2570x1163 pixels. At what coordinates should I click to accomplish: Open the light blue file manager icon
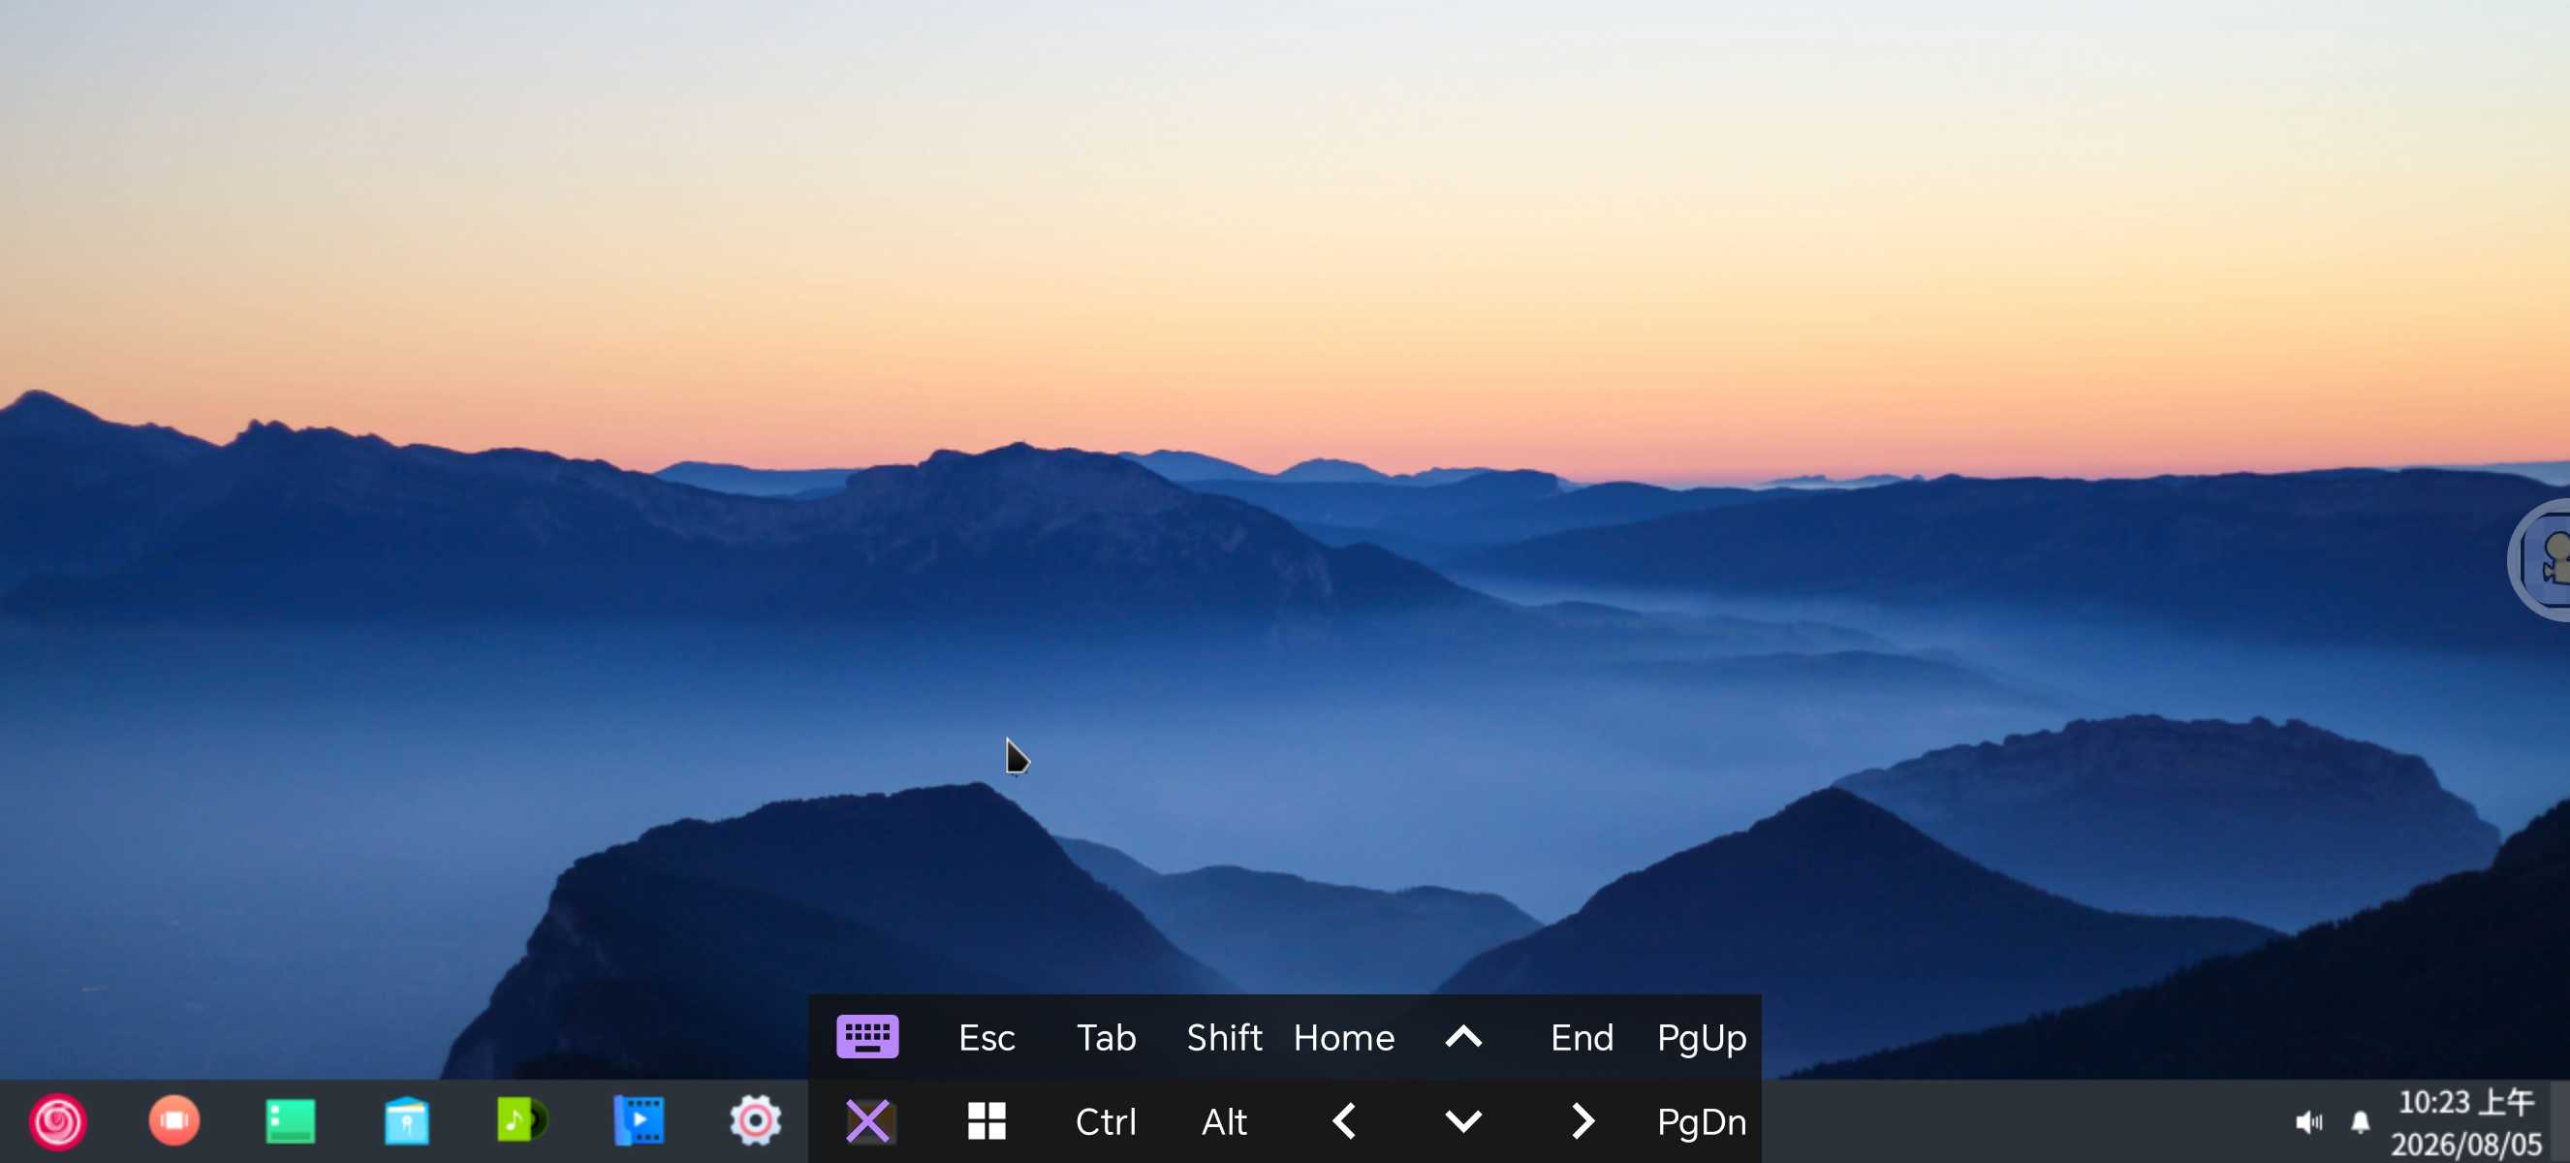pyautogui.click(x=407, y=1121)
